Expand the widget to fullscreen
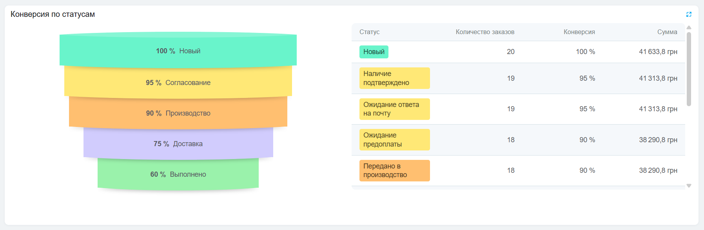This screenshot has height=230, width=704. coord(689,14)
